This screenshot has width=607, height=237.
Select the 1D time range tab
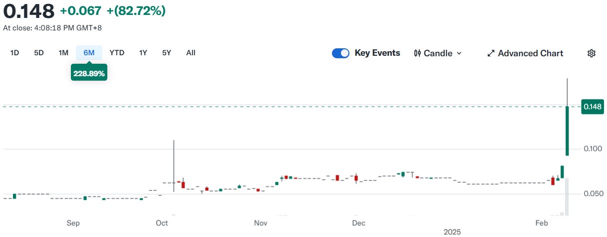click(14, 53)
